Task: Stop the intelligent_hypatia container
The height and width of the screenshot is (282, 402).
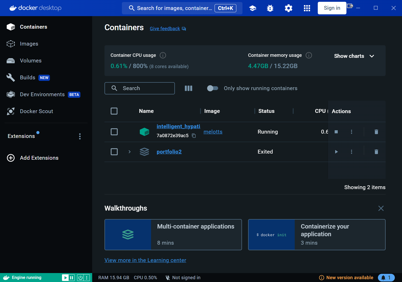Action: (336, 132)
